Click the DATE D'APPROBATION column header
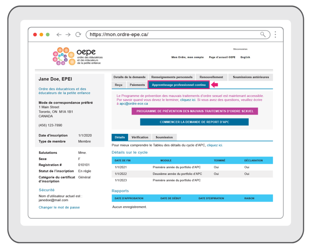Image resolution: width=311 pixels, height=249 pixels. [129, 198]
